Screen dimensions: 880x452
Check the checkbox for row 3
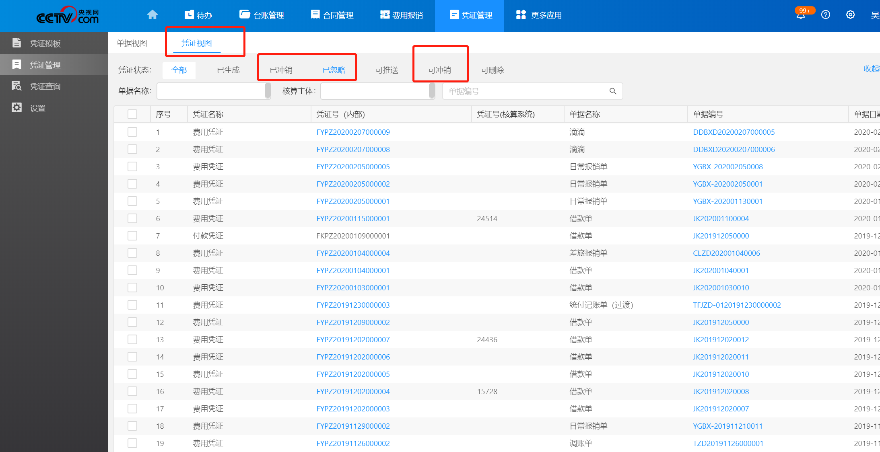pyautogui.click(x=132, y=166)
